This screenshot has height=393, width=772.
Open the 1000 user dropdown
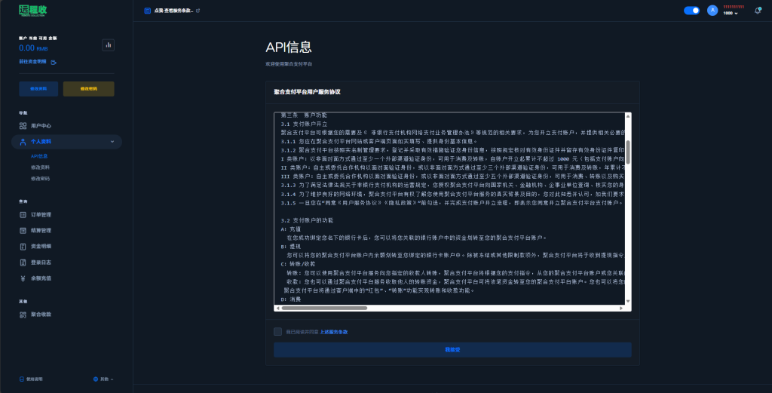[x=731, y=14]
